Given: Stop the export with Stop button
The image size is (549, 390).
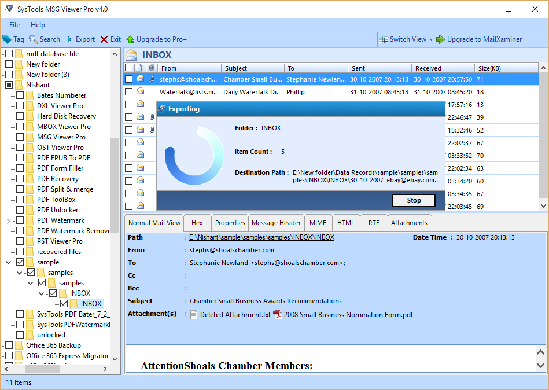Looking at the screenshot, I should pos(414,200).
